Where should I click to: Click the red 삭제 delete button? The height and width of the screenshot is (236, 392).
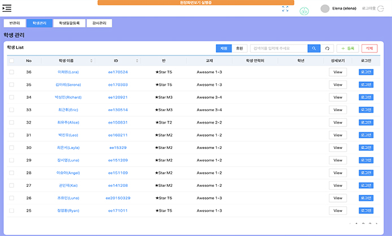click(x=369, y=49)
